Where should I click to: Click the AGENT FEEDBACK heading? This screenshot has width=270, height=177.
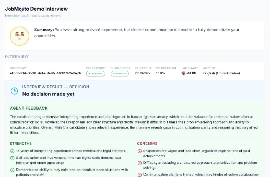coord(29,108)
